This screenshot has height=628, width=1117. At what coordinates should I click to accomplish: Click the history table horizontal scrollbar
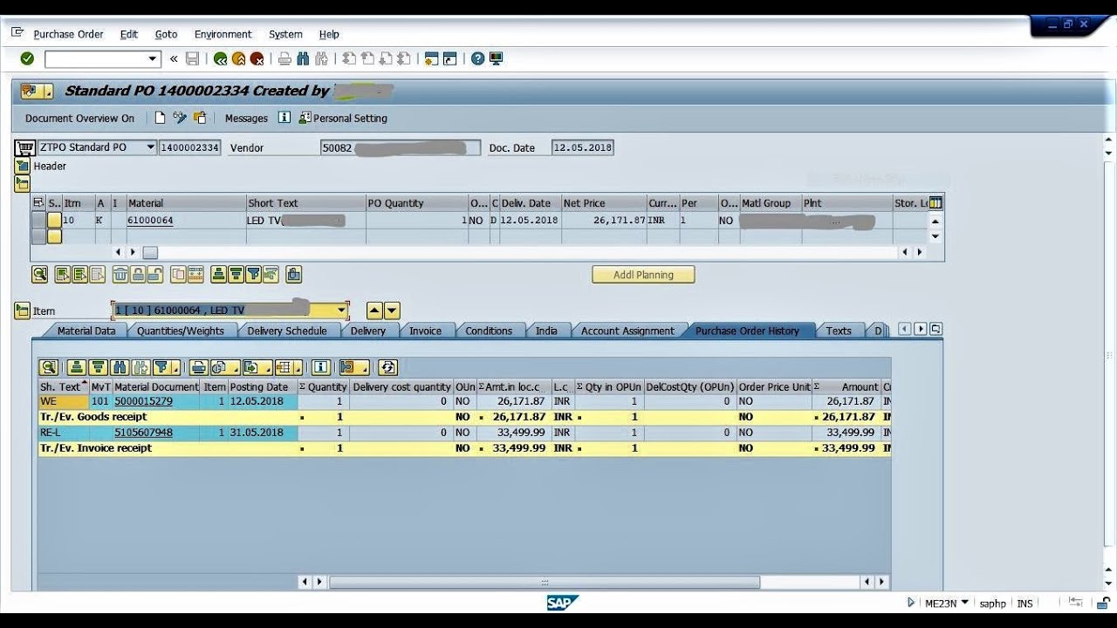tap(544, 582)
